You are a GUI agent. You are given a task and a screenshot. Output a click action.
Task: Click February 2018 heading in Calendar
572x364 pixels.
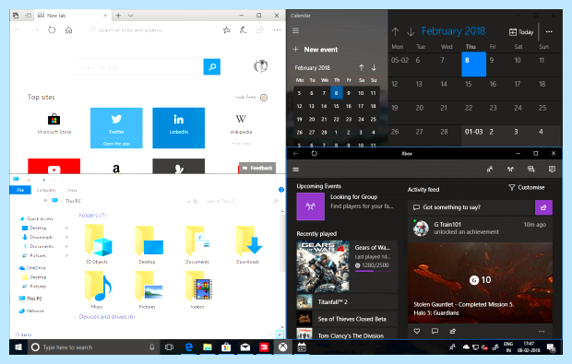pos(453,31)
